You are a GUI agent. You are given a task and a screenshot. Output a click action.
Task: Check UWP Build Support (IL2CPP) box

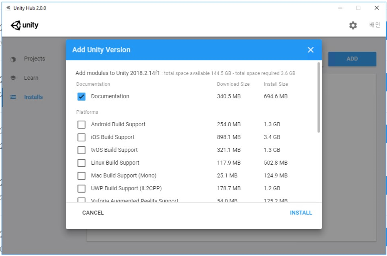(81, 189)
